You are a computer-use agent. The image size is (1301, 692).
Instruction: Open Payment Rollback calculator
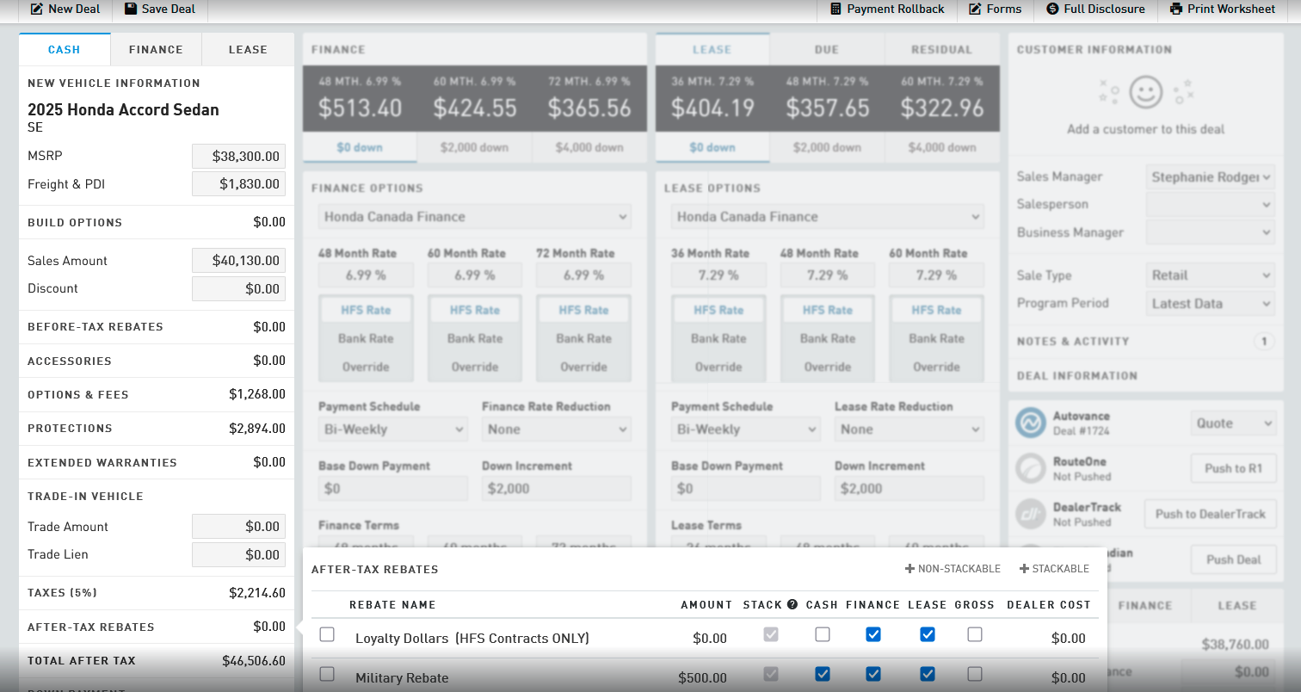pyautogui.click(x=886, y=9)
